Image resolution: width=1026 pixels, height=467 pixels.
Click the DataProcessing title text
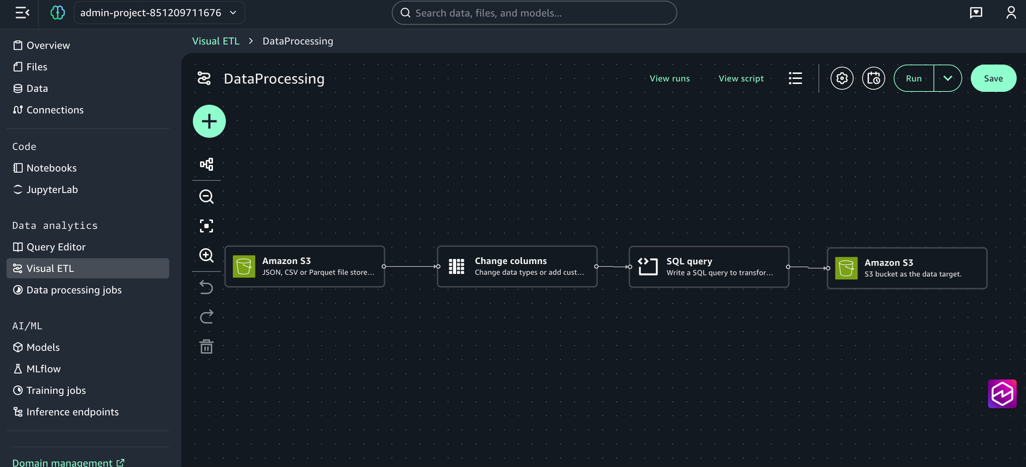[x=274, y=79]
